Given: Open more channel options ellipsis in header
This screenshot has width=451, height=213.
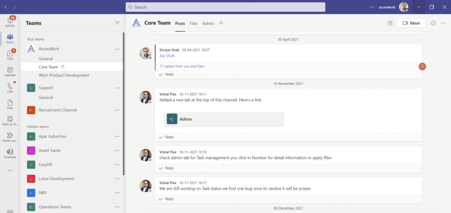Looking at the screenshot, I should (x=443, y=23).
